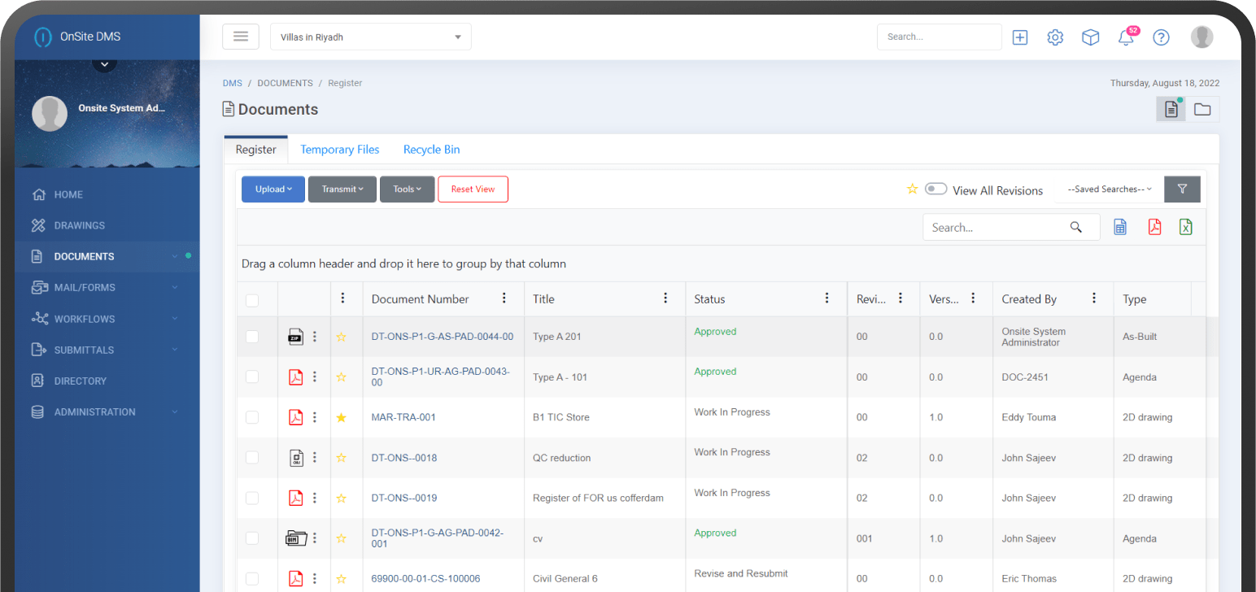Expand the ADMINISTRATION sidebar menu
The image size is (1256, 592).
pyautogui.click(x=107, y=411)
